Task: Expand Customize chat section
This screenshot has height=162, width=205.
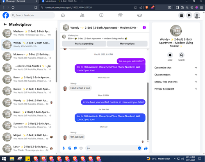Action: (176, 68)
